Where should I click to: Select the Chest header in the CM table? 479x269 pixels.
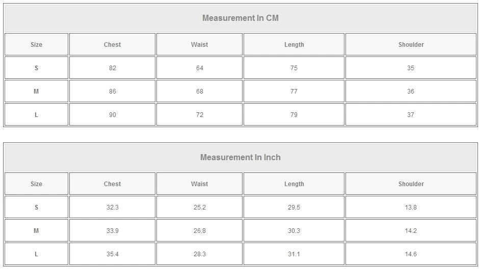pyautogui.click(x=112, y=45)
